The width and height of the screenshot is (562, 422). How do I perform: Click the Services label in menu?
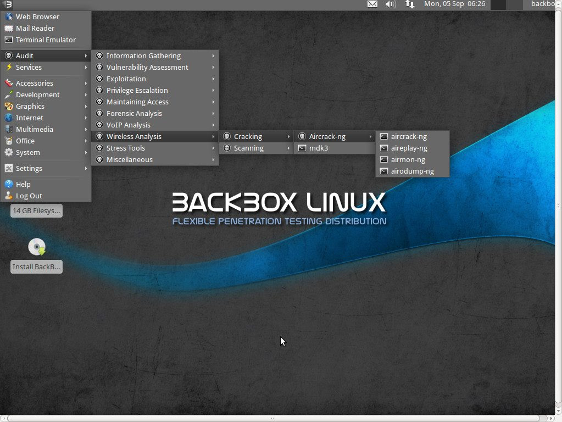(x=29, y=68)
